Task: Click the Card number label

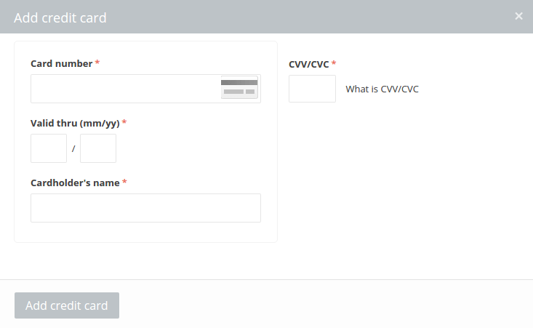Action: click(62, 63)
